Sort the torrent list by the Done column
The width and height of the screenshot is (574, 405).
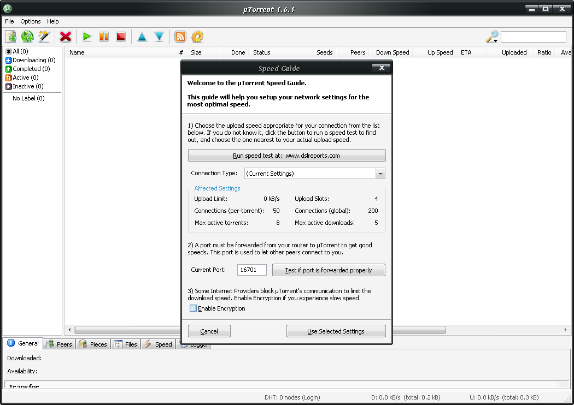click(234, 52)
